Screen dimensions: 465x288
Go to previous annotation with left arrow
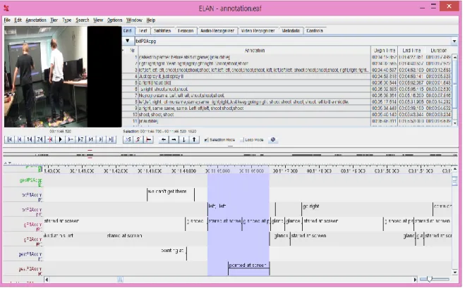164,139
